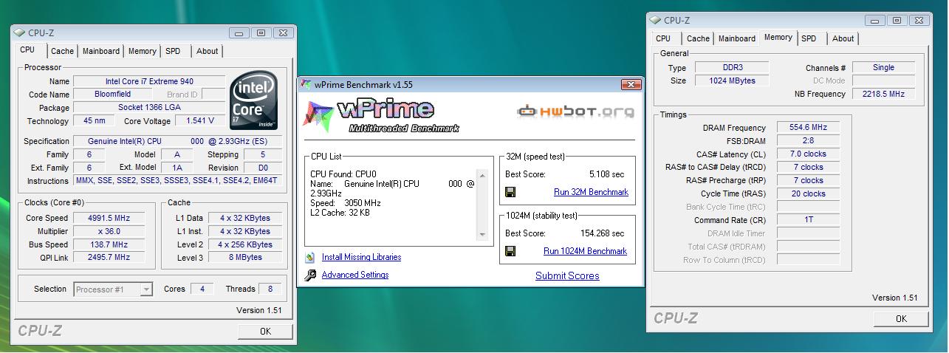This screenshot has height=353, width=949.
Task: Click the Cores value 4
Action: [x=202, y=289]
